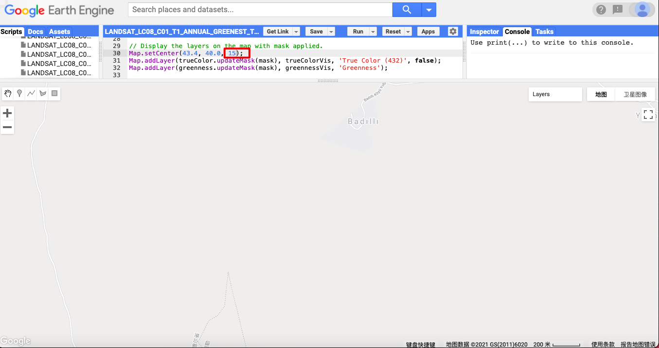Screen dimensions: 659x348
Task: Expand the Save dropdown arrow
Action: tap(331, 32)
